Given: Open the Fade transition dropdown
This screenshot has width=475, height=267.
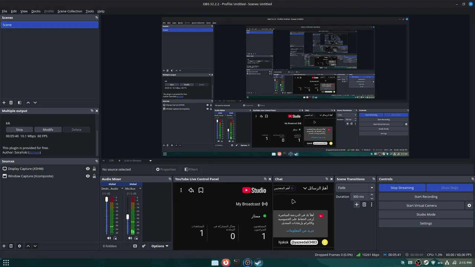Looking at the screenshot, I should point(355,188).
